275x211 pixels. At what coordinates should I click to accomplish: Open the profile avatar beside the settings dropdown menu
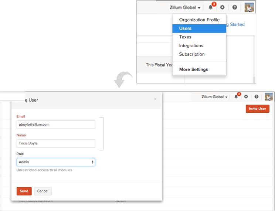click(249, 7)
